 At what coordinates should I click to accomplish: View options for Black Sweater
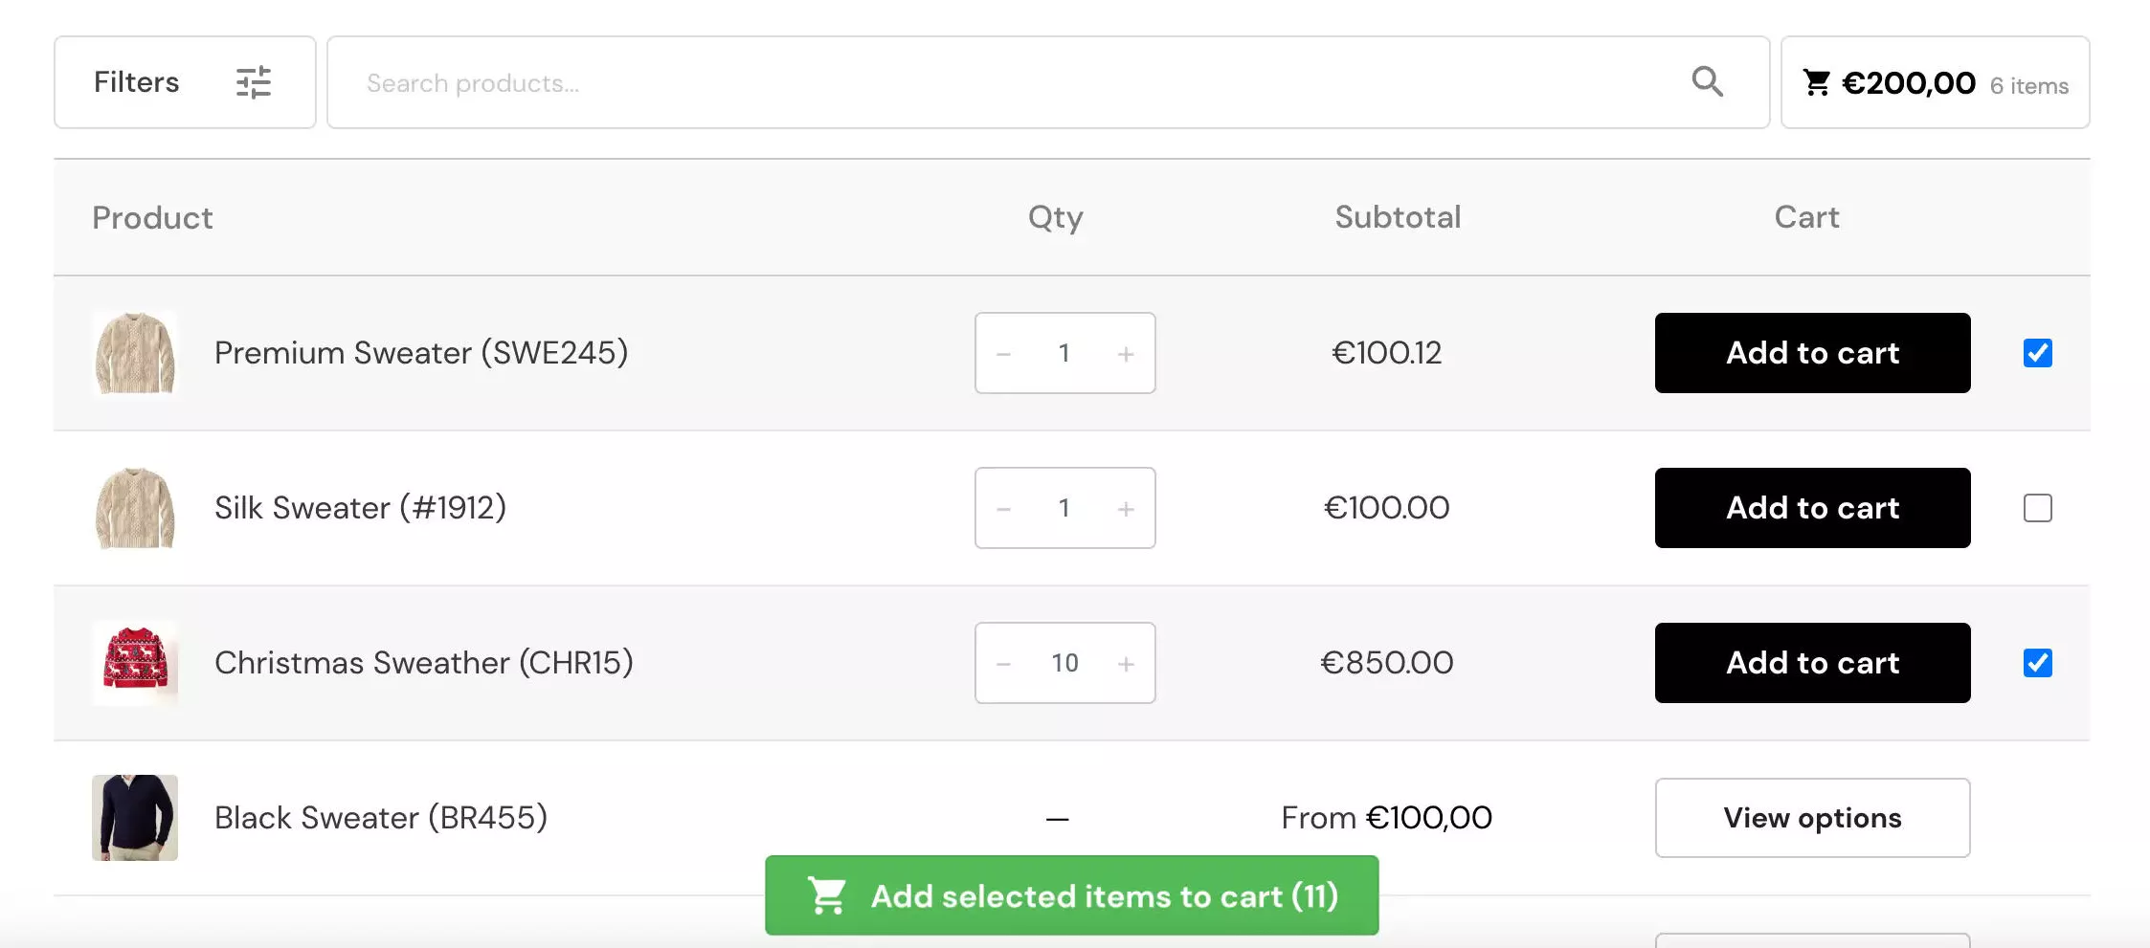pos(1812,818)
